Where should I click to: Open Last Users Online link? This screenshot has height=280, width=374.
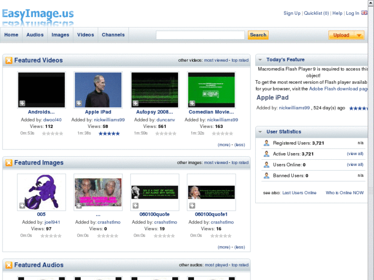tap(299, 193)
